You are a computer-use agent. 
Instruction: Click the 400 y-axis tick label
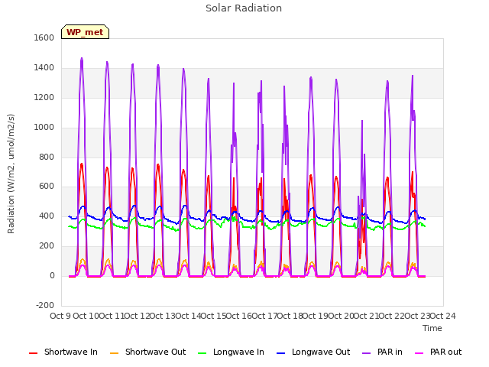tap(47, 216)
